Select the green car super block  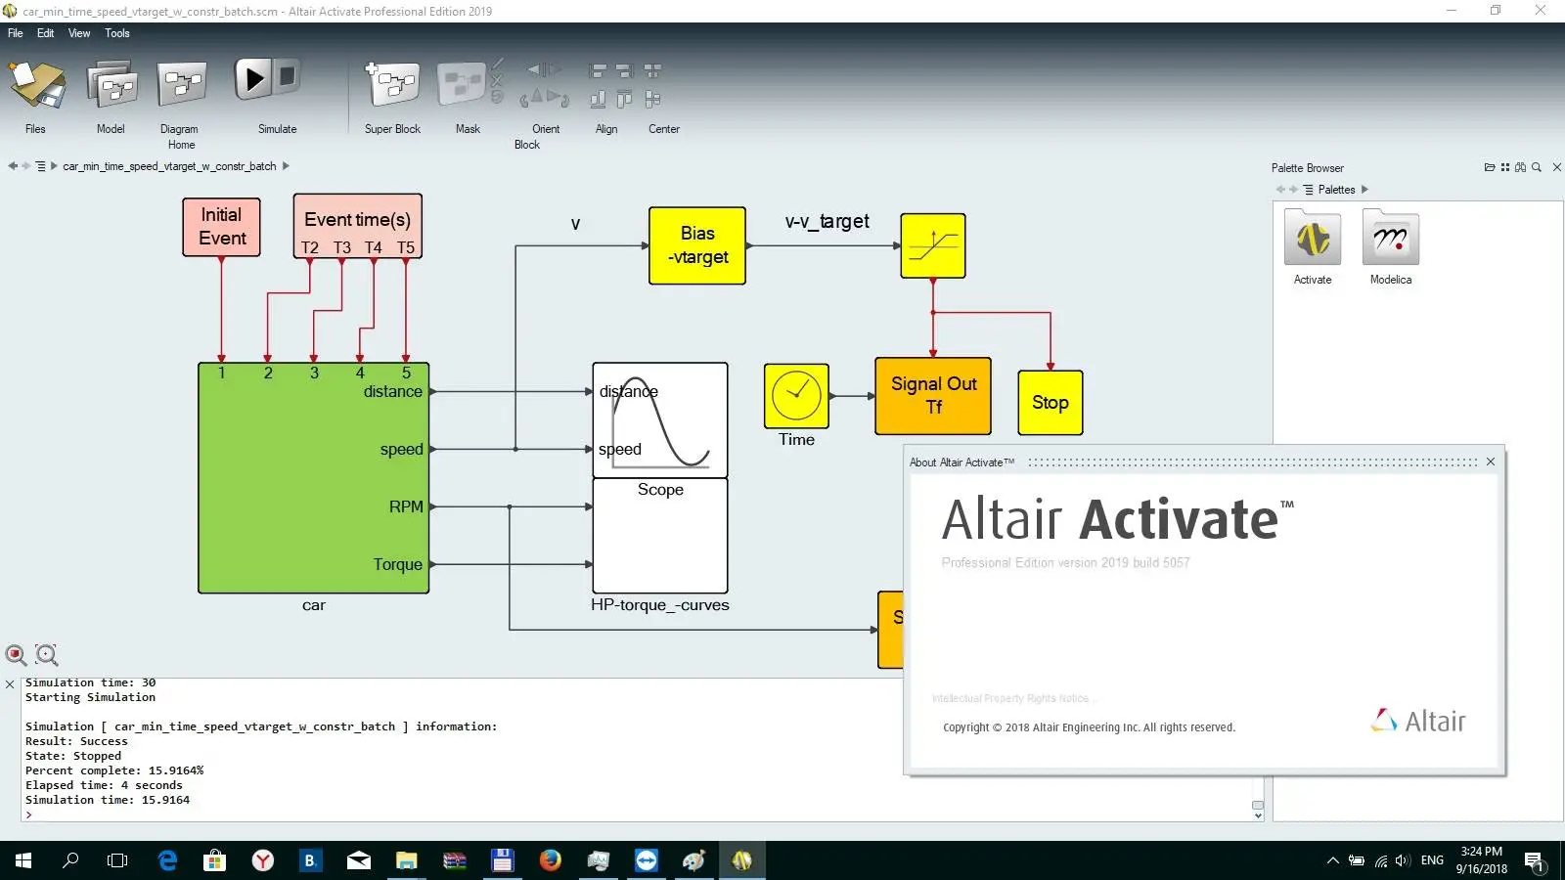[313, 478]
